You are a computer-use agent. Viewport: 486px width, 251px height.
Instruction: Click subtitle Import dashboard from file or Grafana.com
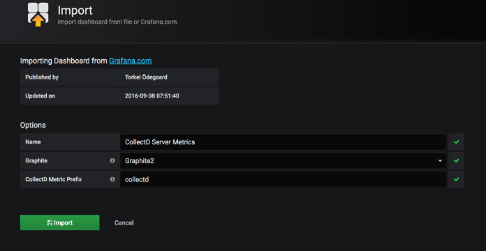point(117,22)
